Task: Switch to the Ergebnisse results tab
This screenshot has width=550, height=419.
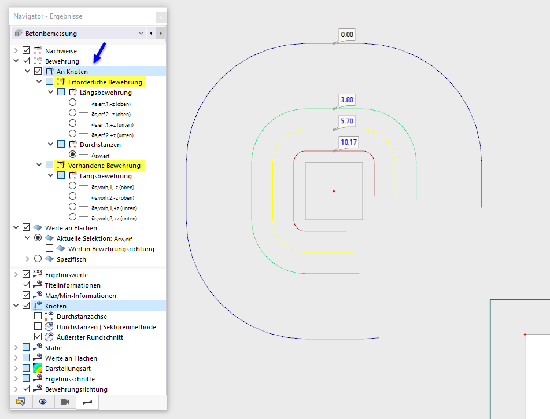Action: [87, 402]
